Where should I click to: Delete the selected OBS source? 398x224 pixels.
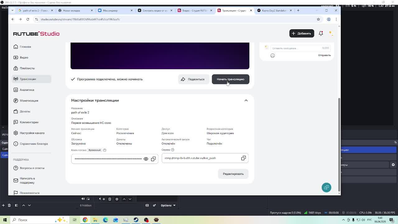(110, 199)
